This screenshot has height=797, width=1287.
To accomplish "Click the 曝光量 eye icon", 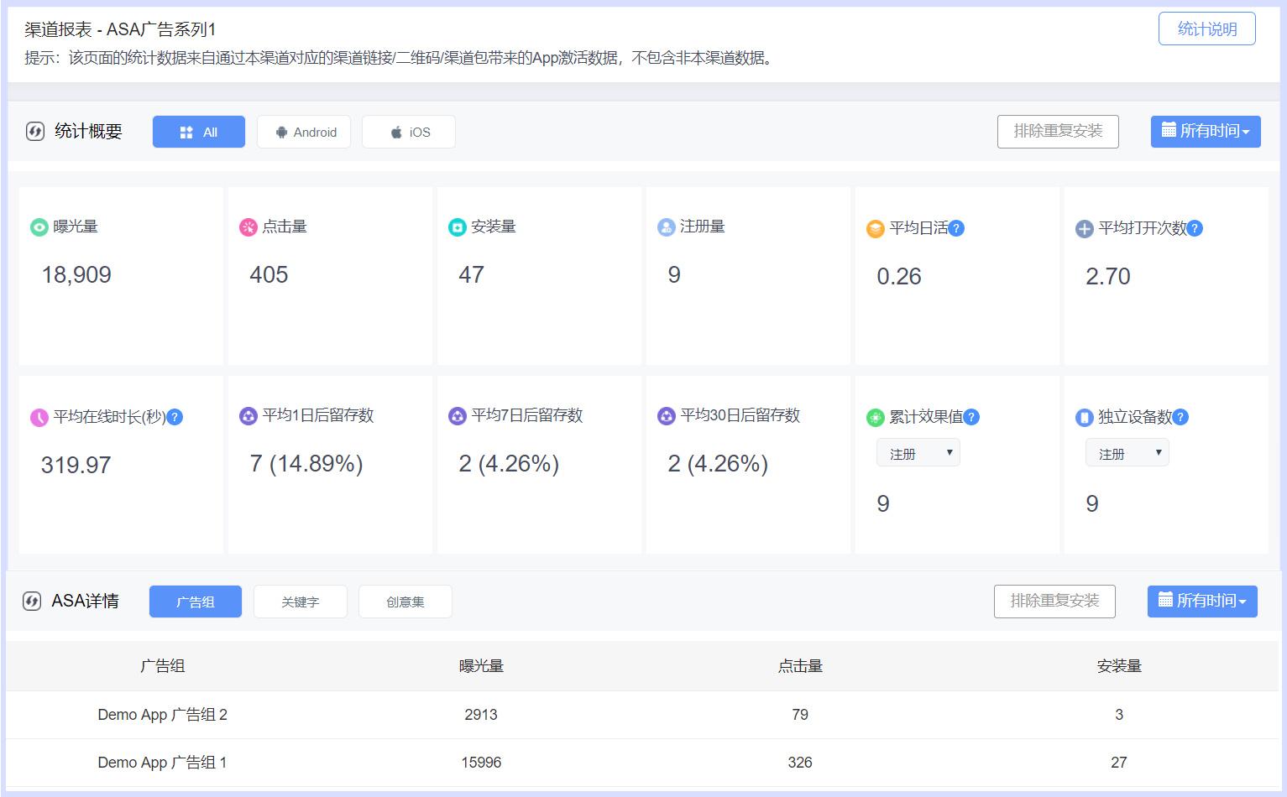I will coord(38,227).
